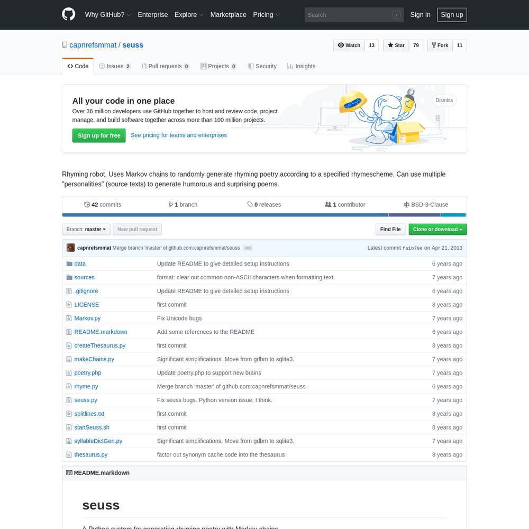
Task: Open Enterprise in the top navigation
Action: (153, 14)
